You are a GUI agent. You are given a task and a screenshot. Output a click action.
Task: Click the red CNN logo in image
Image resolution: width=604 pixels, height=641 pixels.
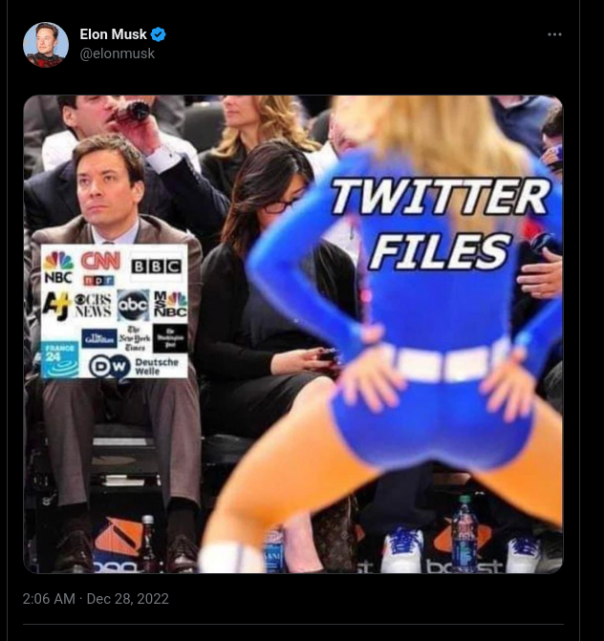pyautogui.click(x=100, y=261)
